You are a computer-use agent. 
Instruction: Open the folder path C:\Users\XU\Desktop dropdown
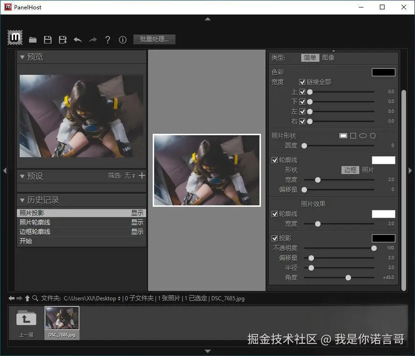[x=92, y=298]
